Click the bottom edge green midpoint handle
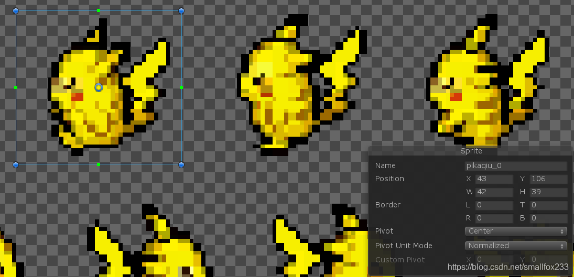 99,164
